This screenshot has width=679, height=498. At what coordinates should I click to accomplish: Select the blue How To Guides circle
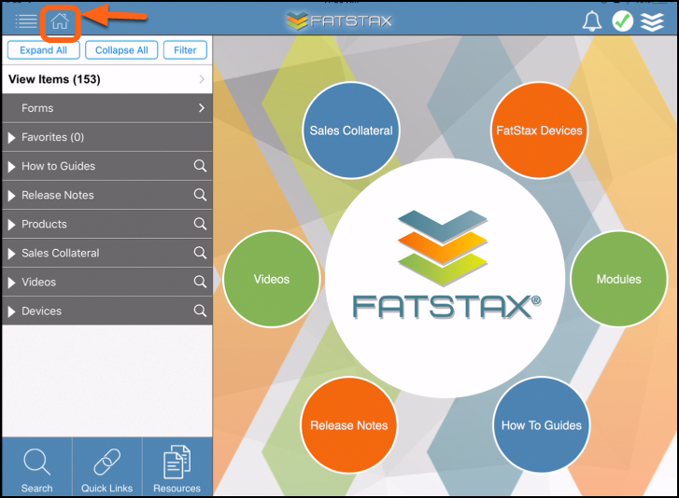(542, 425)
